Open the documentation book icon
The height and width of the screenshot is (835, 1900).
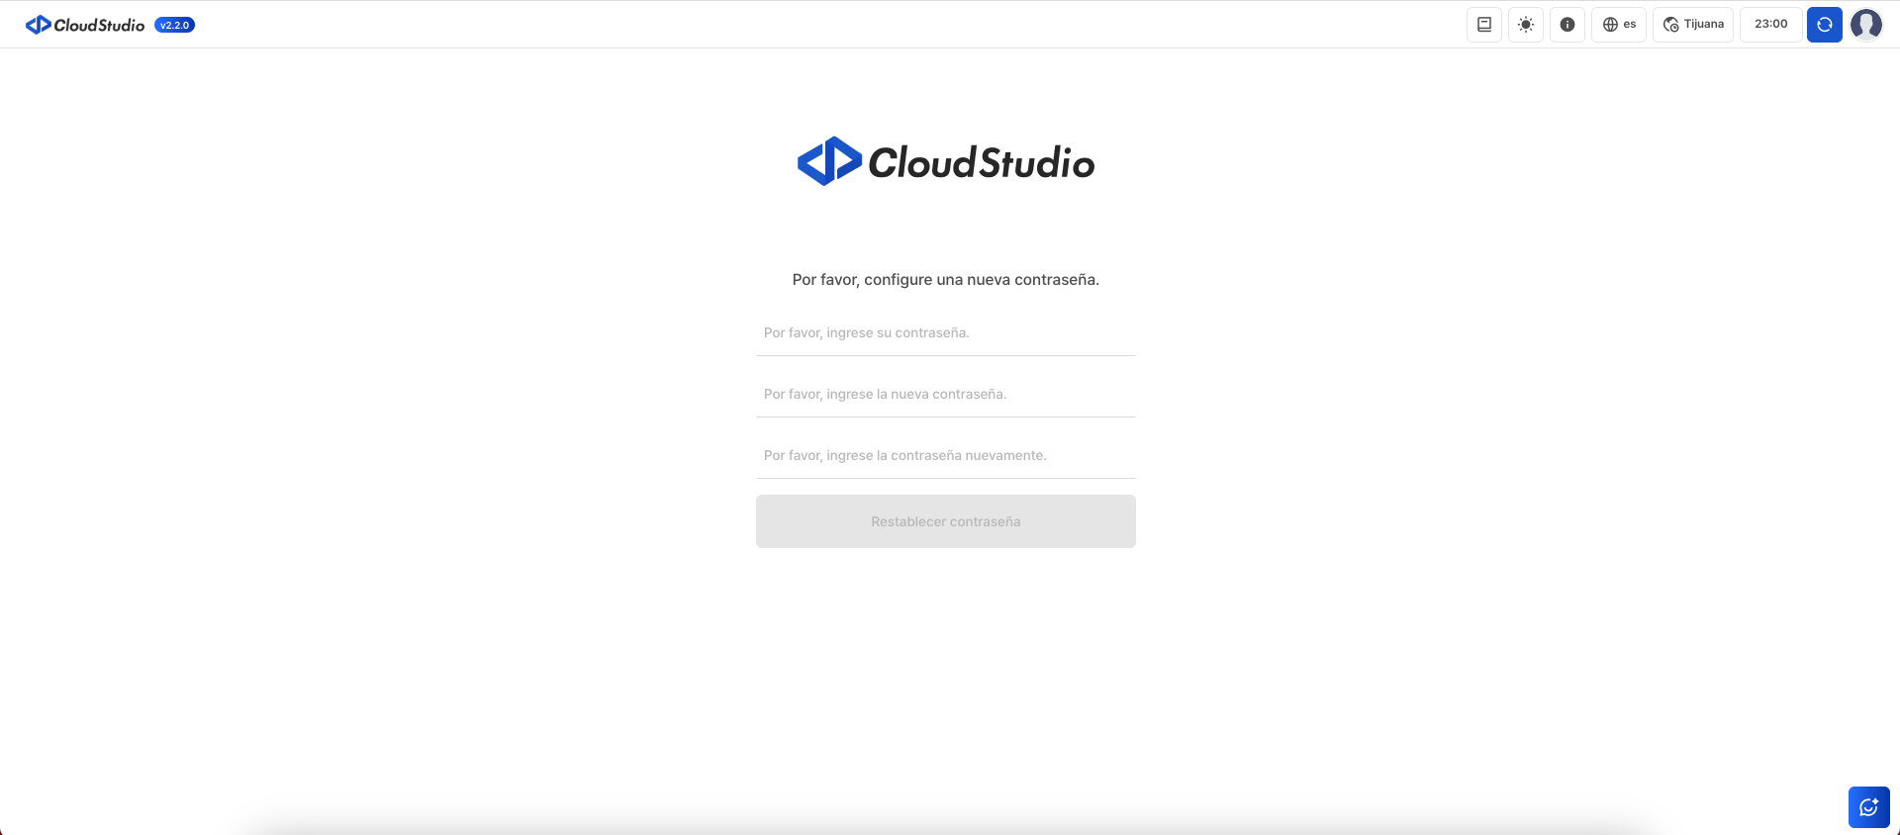[x=1483, y=25]
